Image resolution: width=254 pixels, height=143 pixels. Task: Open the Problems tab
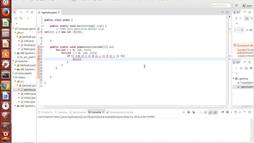45,112
